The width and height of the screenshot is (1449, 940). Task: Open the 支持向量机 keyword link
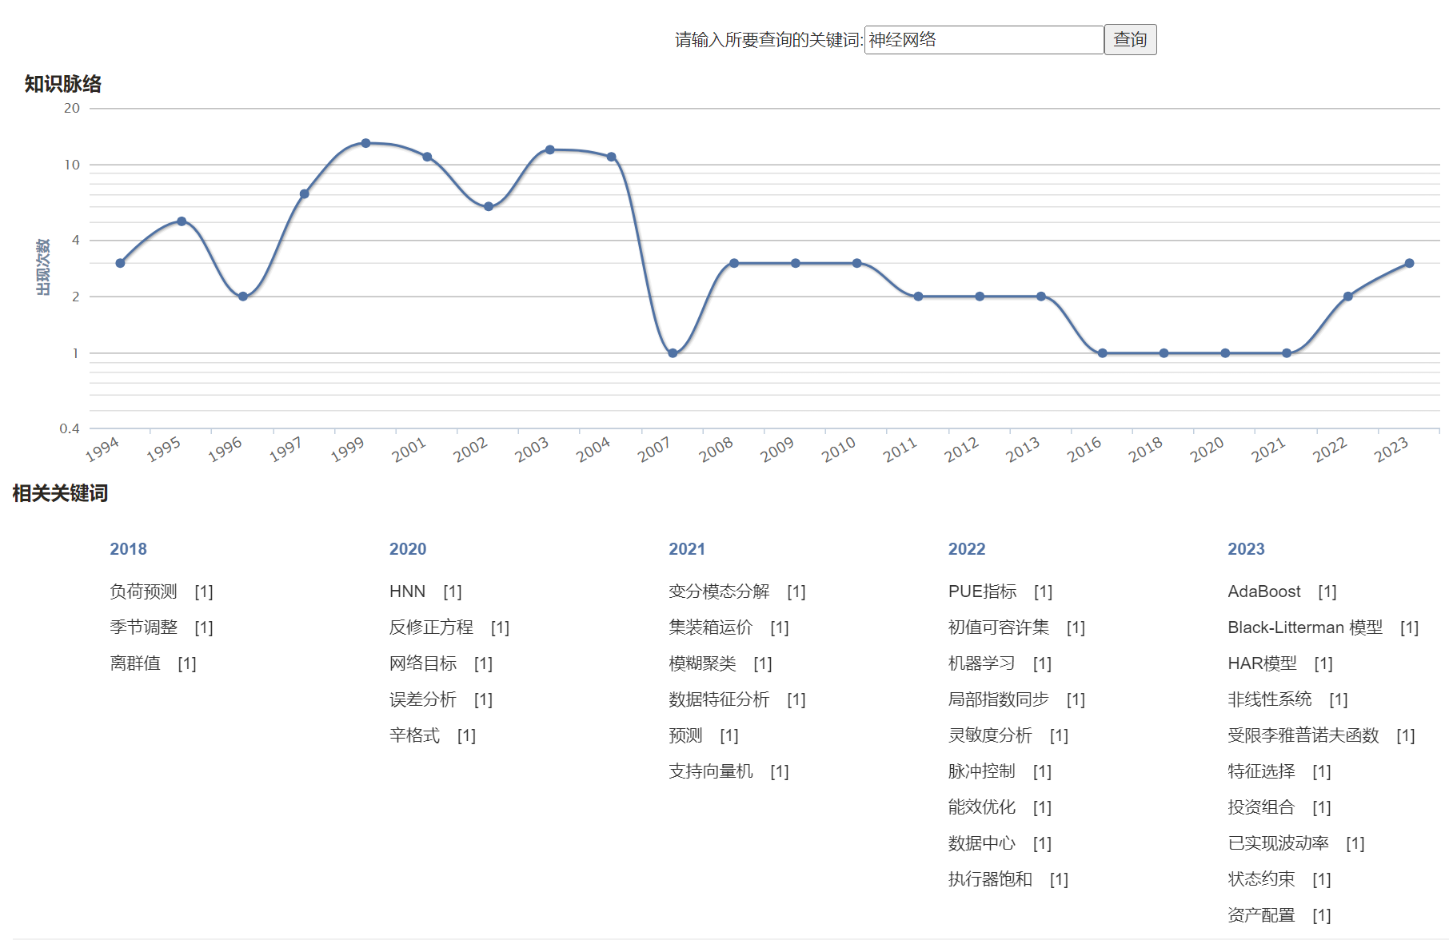[x=710, y=771]
